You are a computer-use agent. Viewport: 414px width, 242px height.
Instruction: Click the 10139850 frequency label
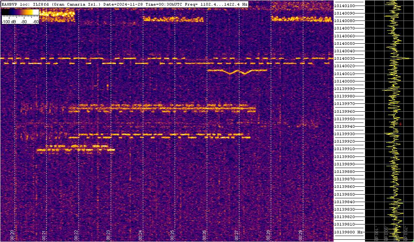tap(344, 194)
